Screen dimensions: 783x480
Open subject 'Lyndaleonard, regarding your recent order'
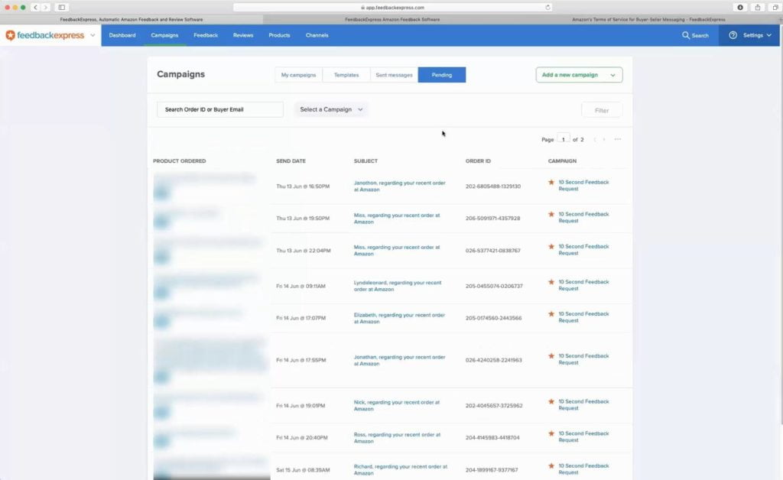(398, 286)
